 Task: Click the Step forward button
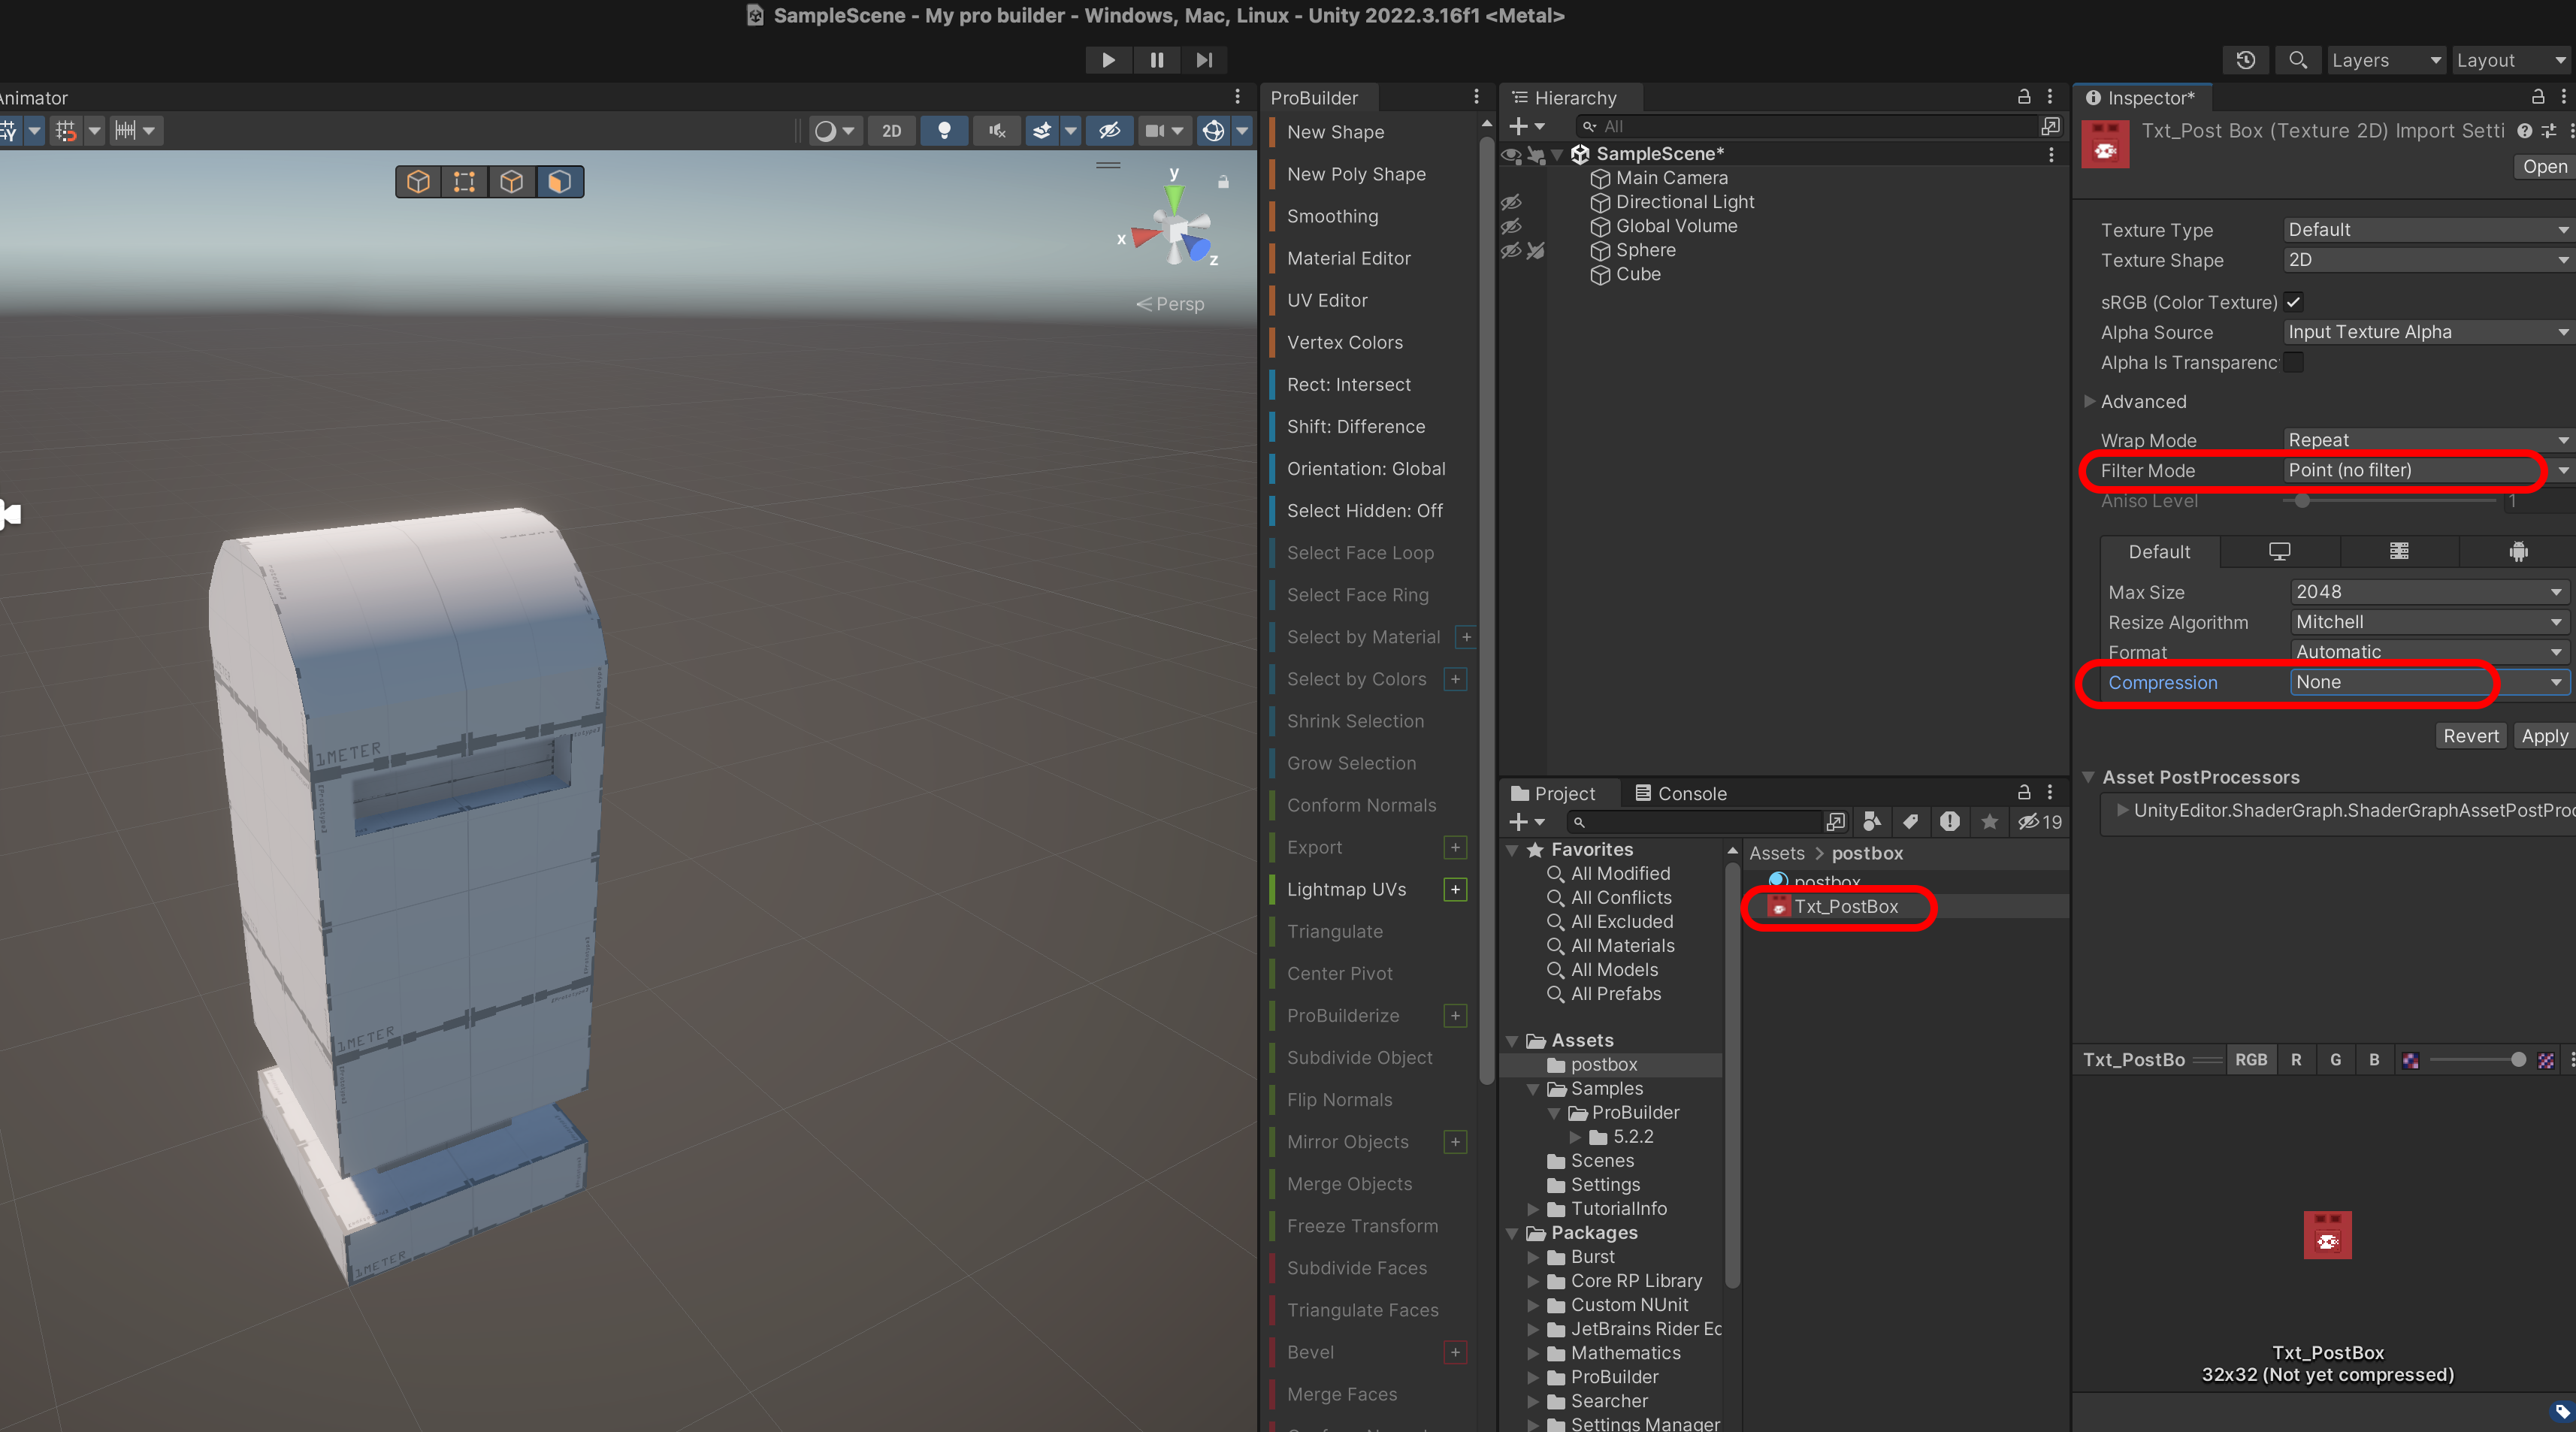pos(1204,60)
